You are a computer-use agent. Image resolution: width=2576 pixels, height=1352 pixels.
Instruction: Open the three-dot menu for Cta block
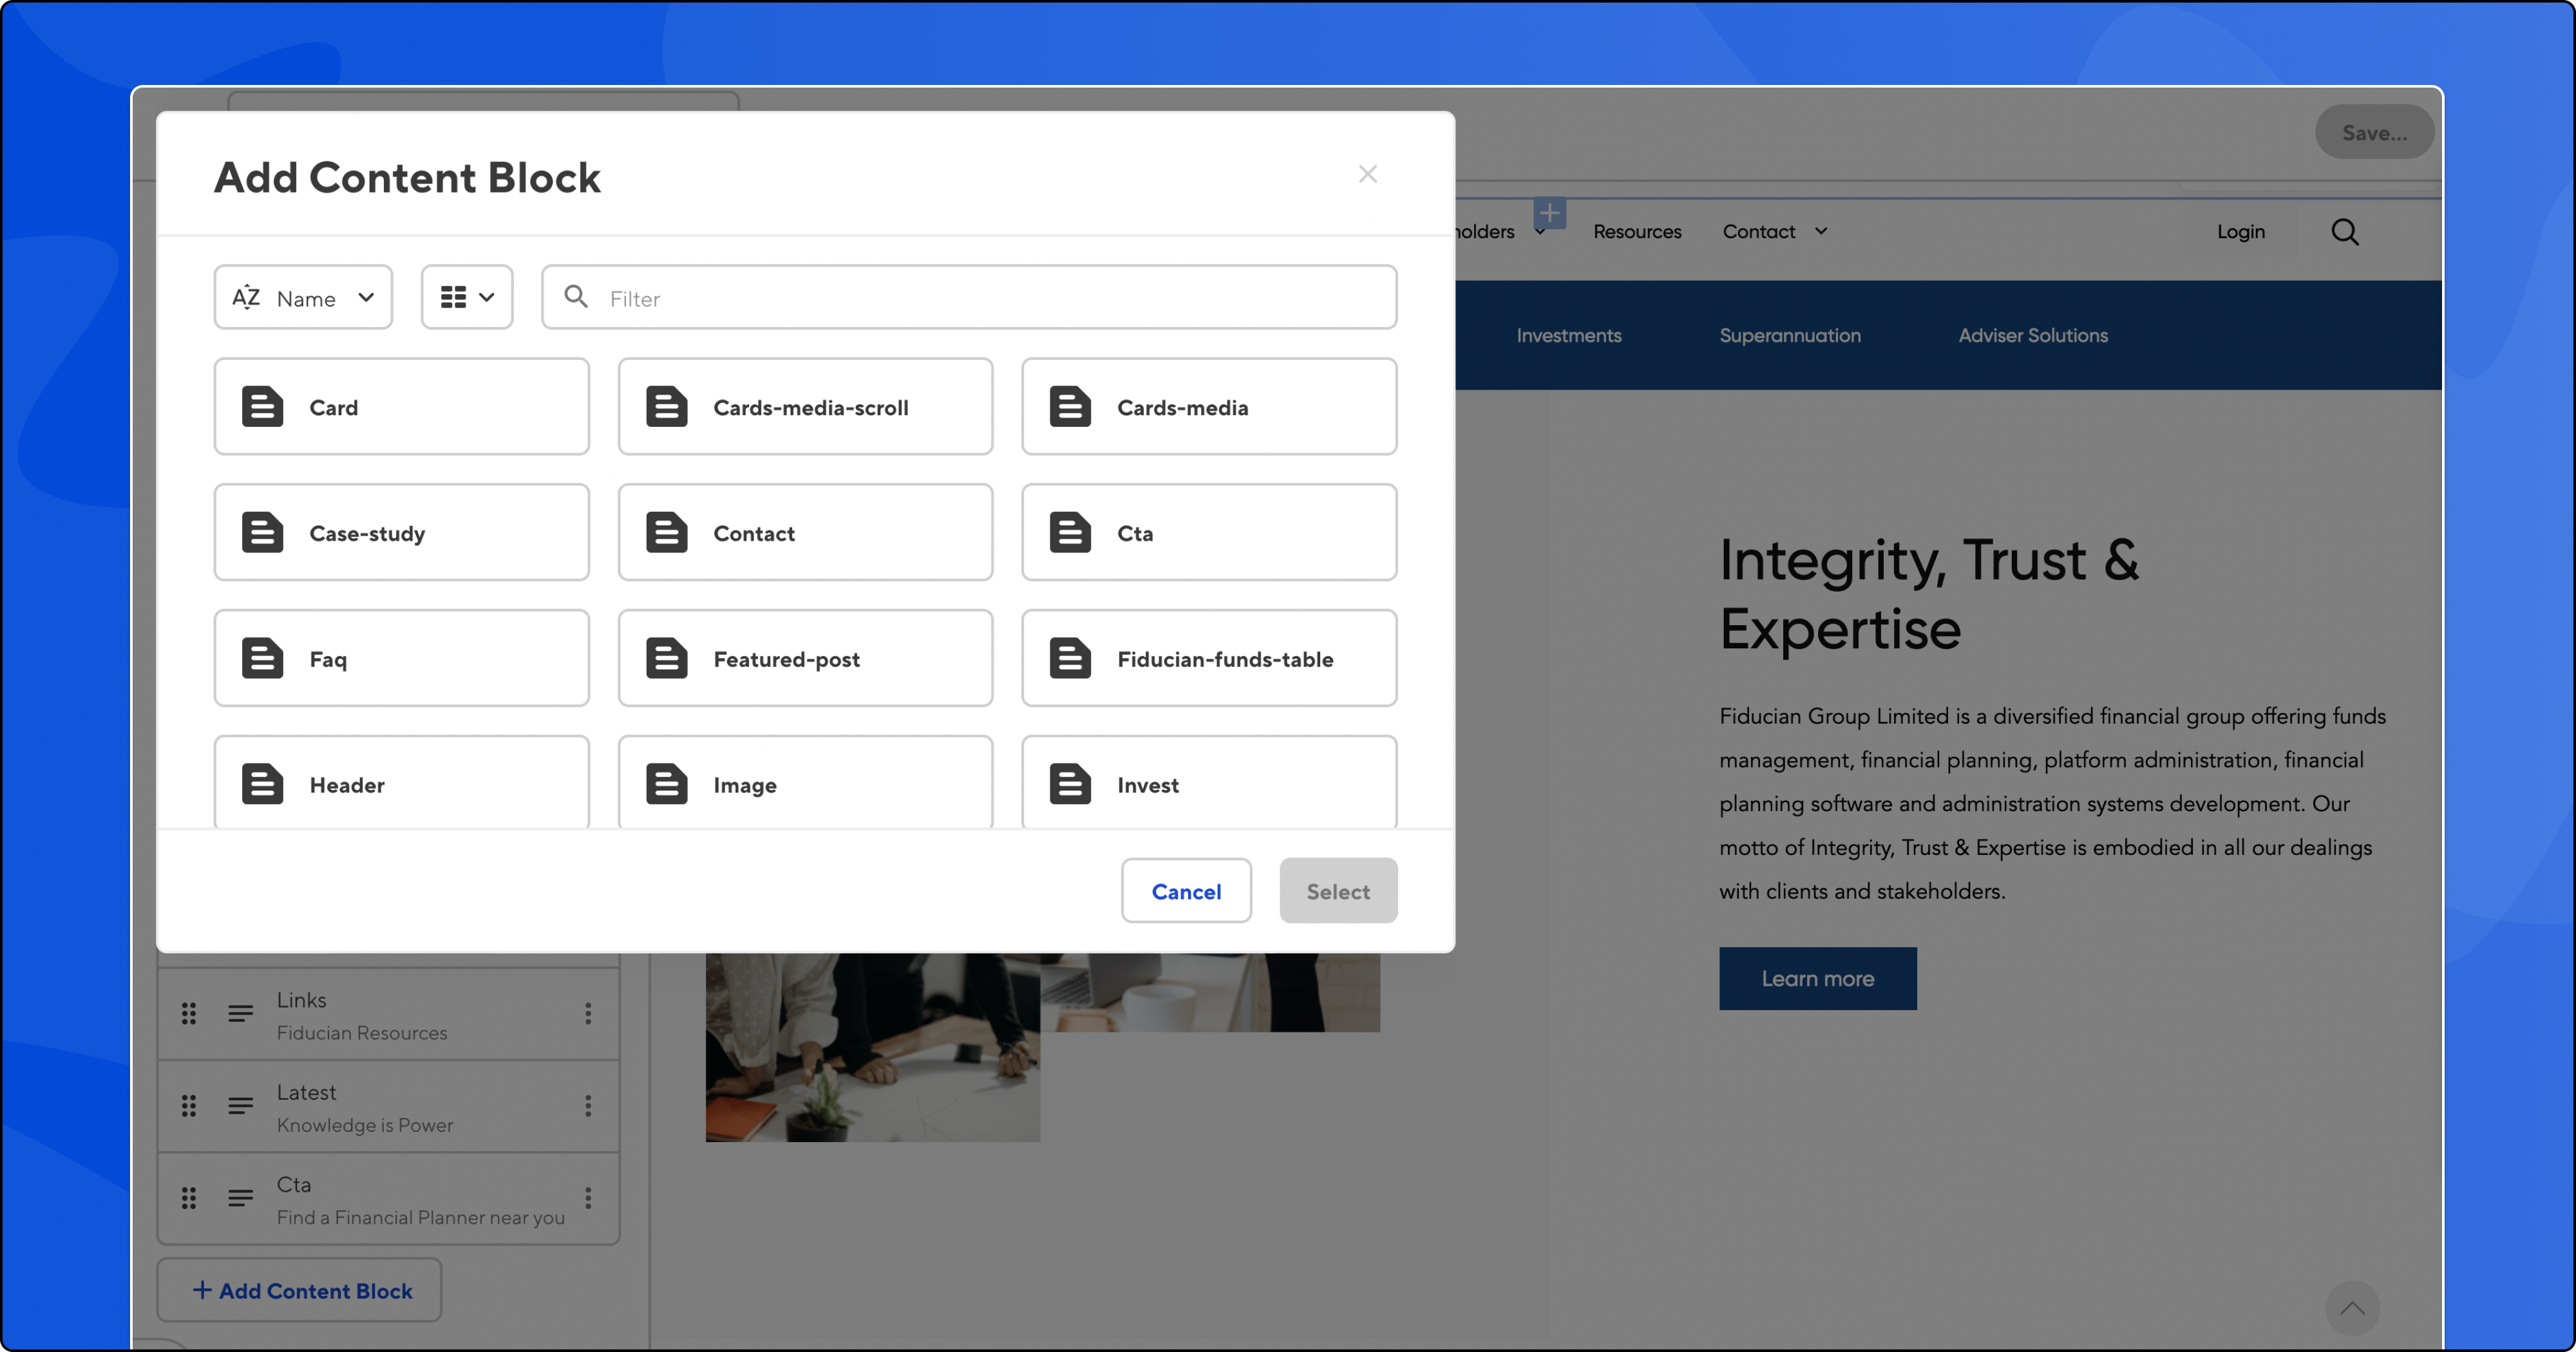coord(588,1198)
